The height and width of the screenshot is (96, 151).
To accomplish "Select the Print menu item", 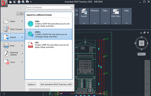I will (x=13, y=46).
